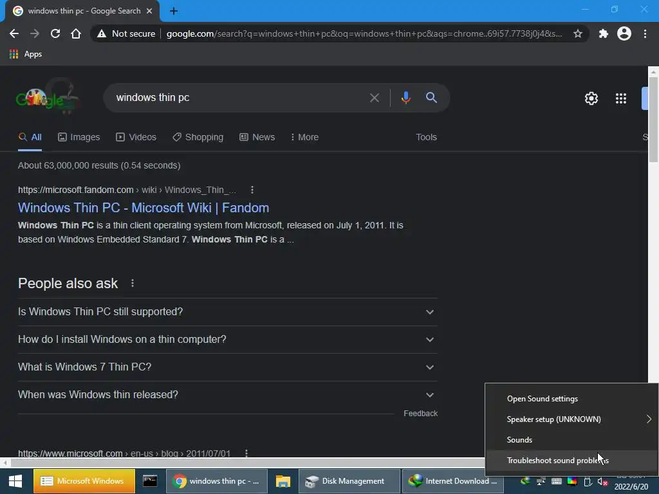
Task: Click the taskbar date 2022/6/20
Action: (x=631, y=487)
